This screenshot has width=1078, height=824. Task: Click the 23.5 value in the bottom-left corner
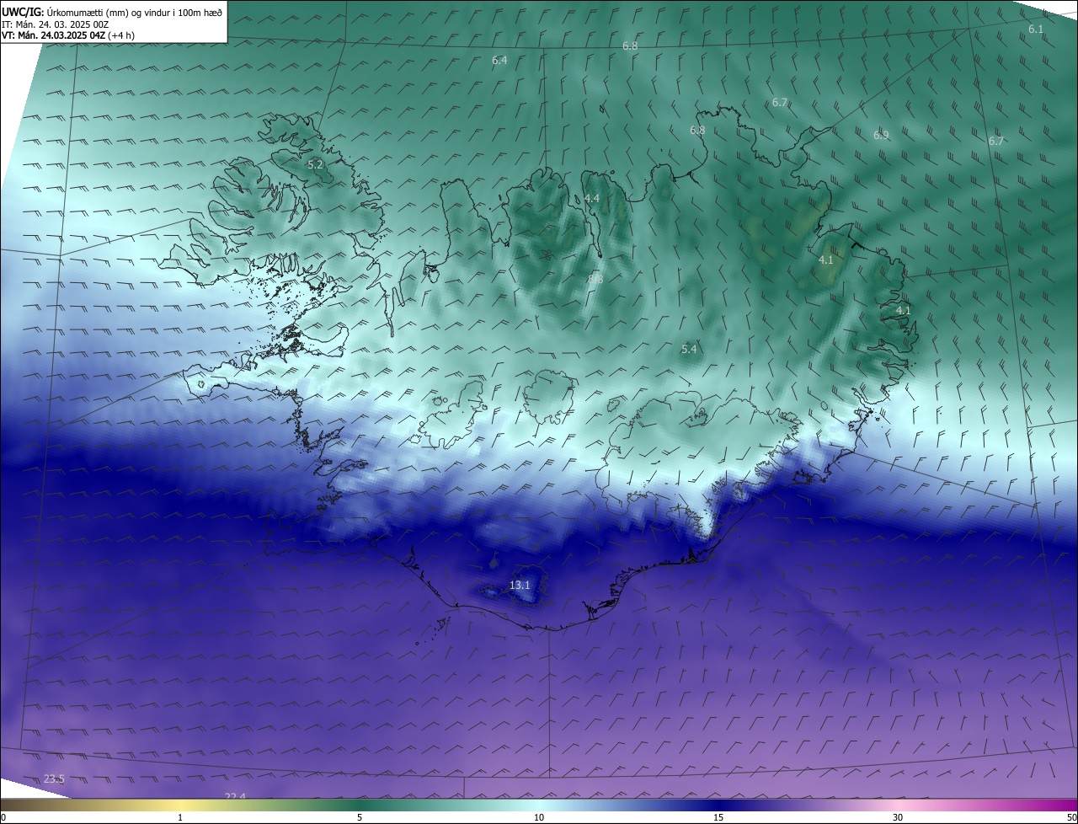(x=54, y=779)
